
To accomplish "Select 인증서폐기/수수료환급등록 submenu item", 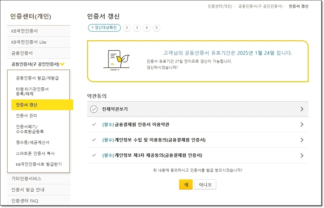I will 30,129.
